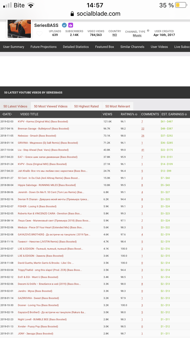Tap the Wi-Fi icon in status bar
The image size is (190, 338).
tap(31, 5)
